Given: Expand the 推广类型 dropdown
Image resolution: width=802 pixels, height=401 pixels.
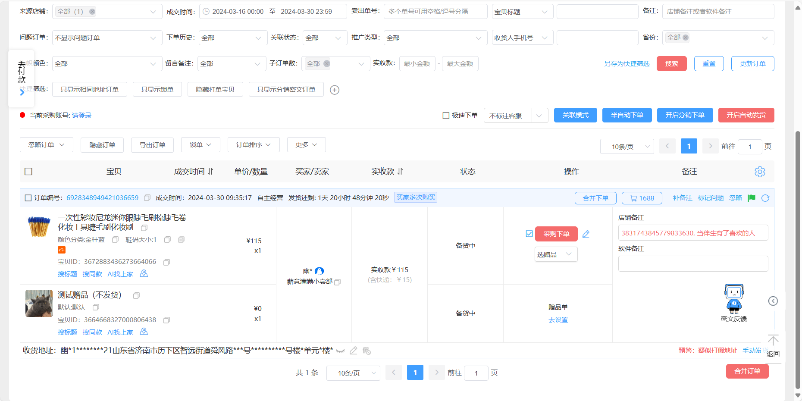Looking at the screenshot, I should [435, 38].
